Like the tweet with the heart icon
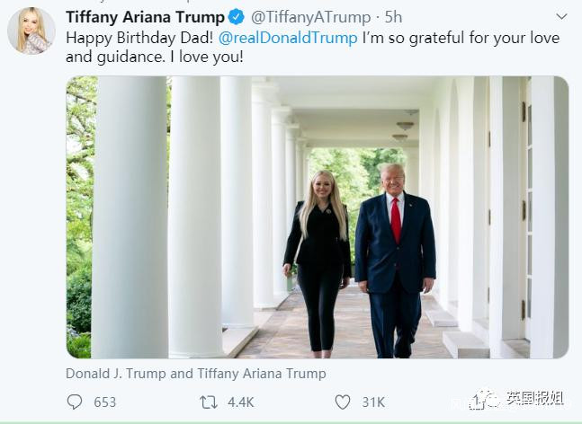The image size is (582, 424). (342, 402)
